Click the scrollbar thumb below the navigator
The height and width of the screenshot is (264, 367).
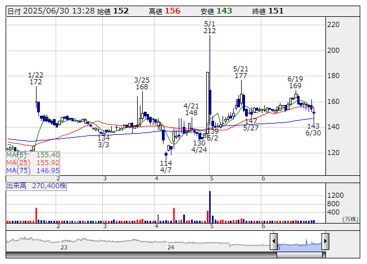300,254
